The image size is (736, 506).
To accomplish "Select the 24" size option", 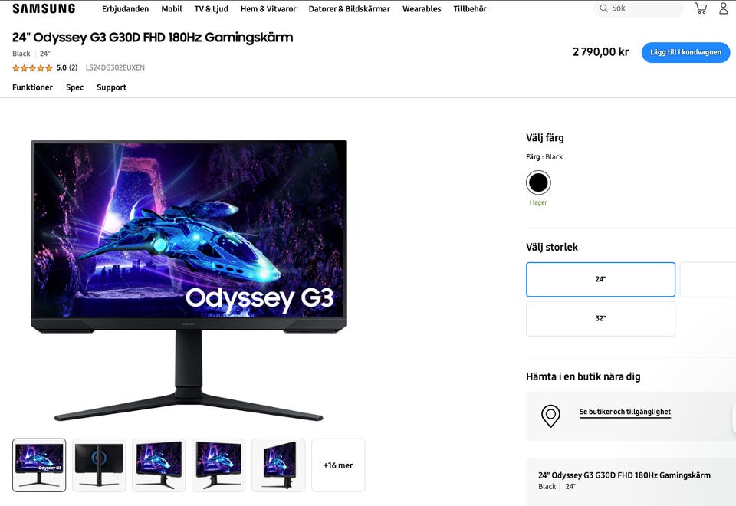I will (600, 279).
